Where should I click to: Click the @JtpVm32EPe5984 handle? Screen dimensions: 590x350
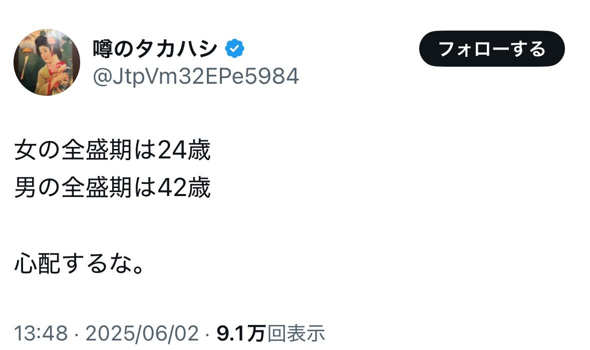point(196,77)
